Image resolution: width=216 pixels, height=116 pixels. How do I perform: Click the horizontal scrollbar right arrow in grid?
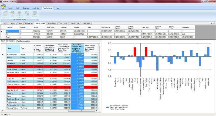point(97,111)
